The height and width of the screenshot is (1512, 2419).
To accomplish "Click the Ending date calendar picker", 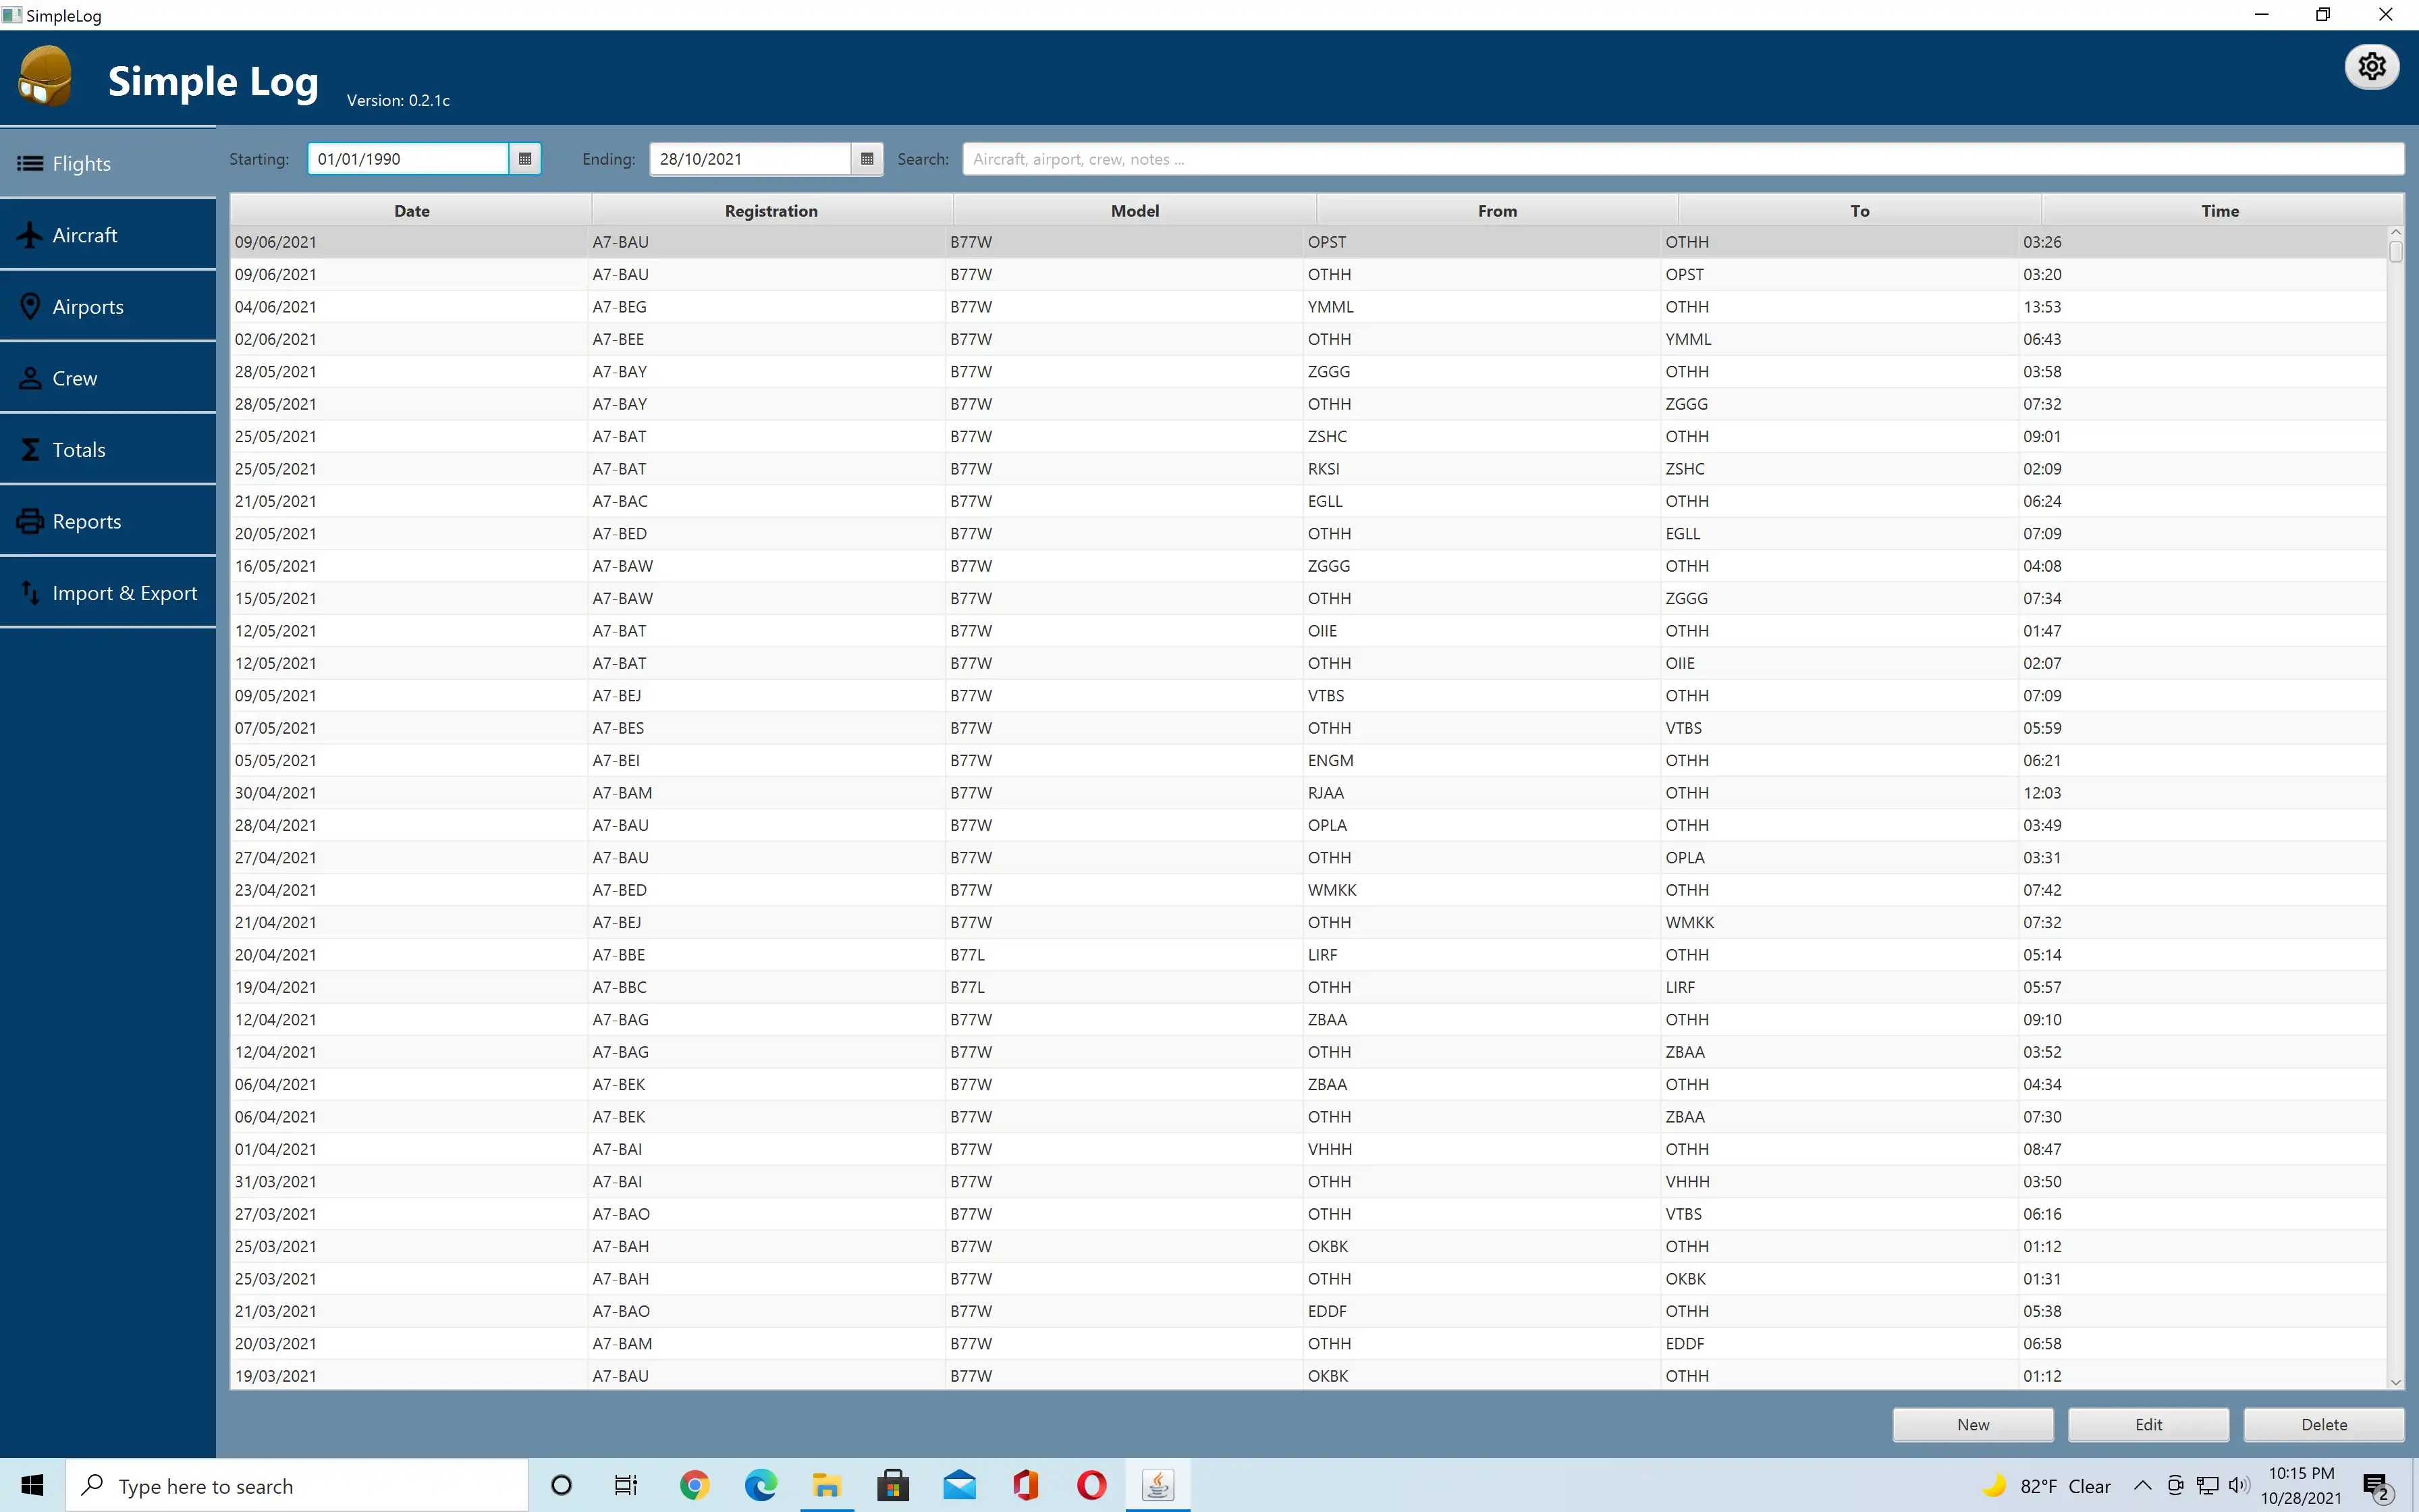I will (867, 159).
